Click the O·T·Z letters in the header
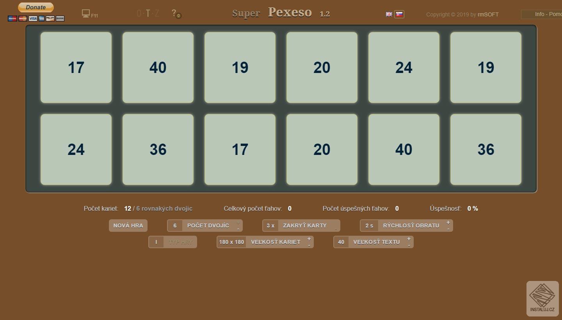Viewport: 562px width, 320px height. point(148,13)
